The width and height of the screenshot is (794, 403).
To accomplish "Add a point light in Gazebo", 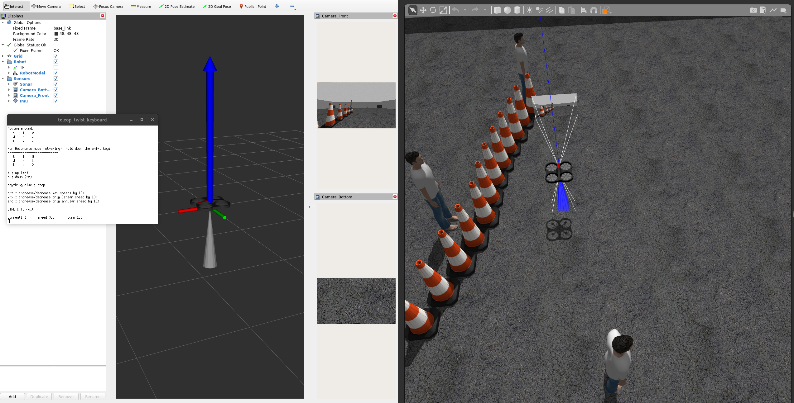I will [x=529, y=10].
